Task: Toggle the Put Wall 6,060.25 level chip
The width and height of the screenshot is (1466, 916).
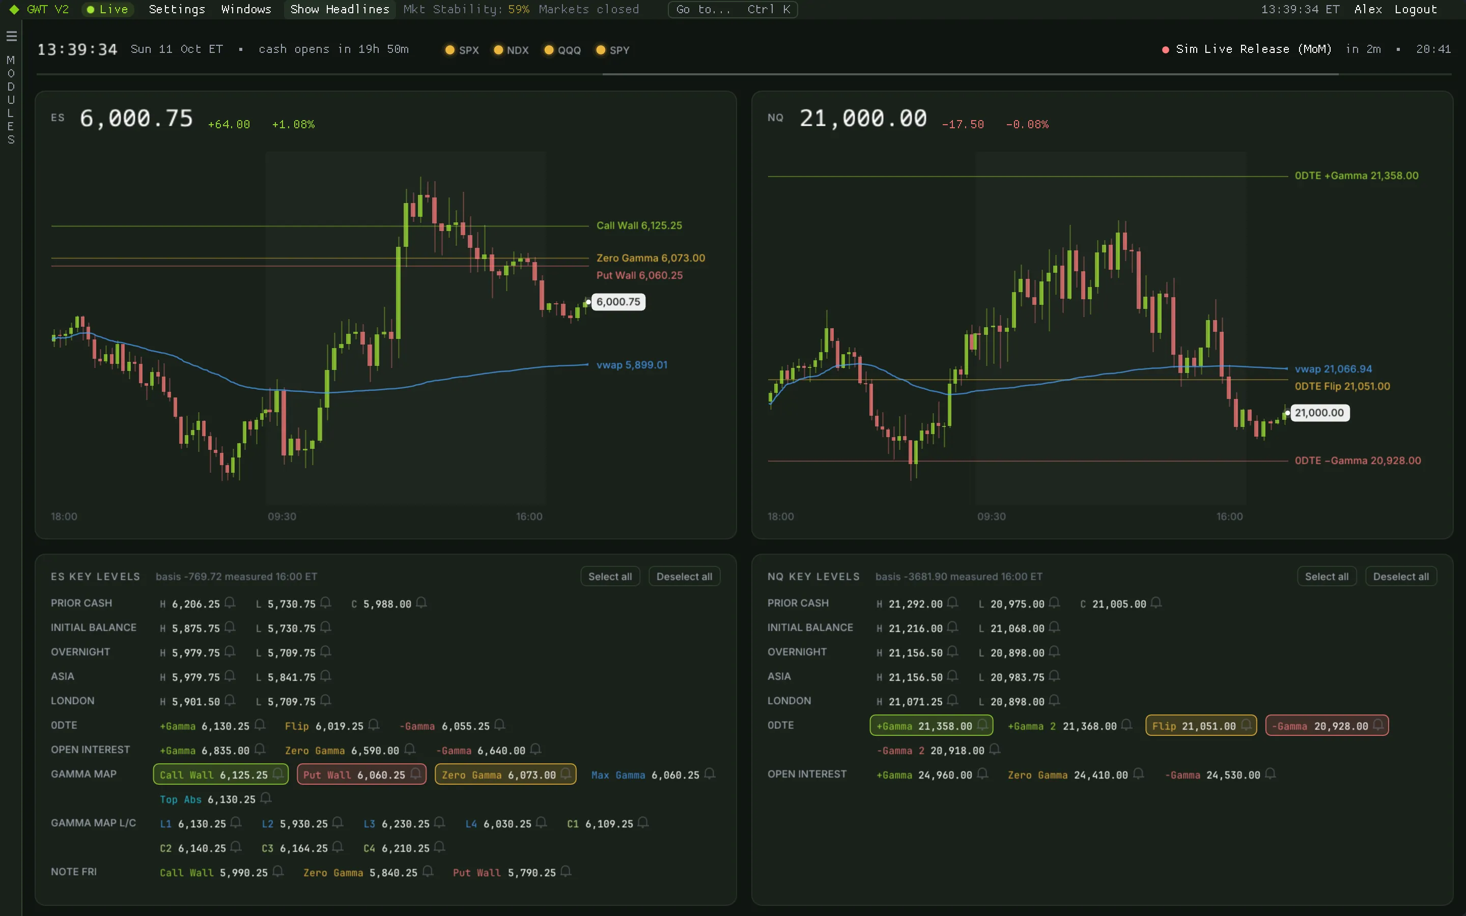Action: click(x=361, y=775)
